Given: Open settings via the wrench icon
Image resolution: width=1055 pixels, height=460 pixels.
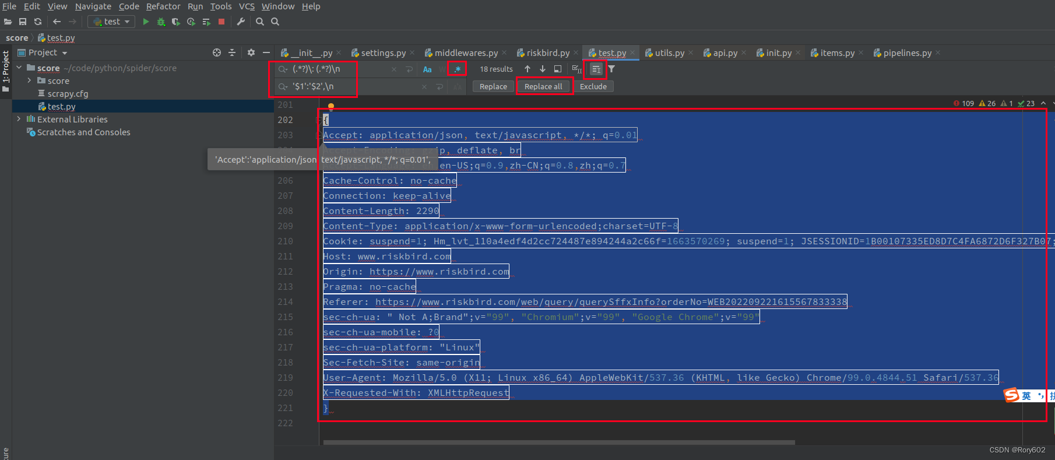Looking at the screenshot, I should (241, 22).
